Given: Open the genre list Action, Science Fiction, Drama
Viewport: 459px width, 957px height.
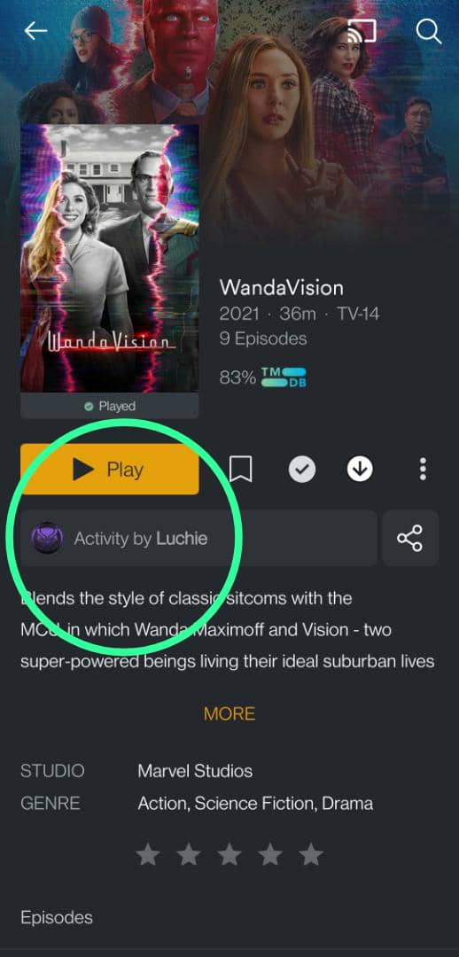Looking at the screenshot, I should [255, 803].
